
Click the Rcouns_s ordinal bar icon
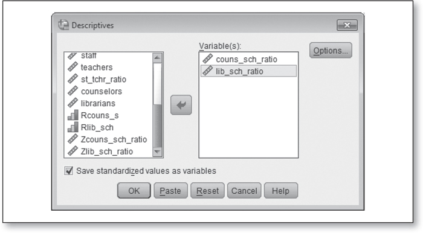[73, 115]
